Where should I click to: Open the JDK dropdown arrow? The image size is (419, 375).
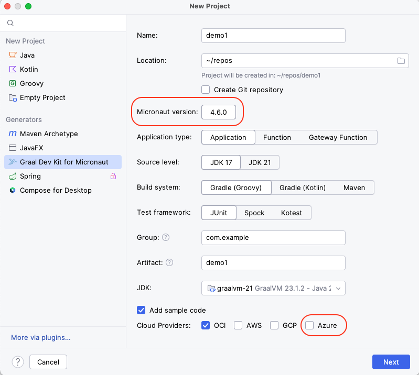click(x=338, y=288)
